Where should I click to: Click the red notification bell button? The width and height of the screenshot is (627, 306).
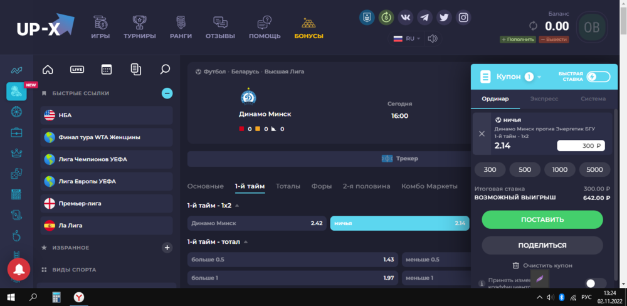pyautogui.click(x=18, y=270)
